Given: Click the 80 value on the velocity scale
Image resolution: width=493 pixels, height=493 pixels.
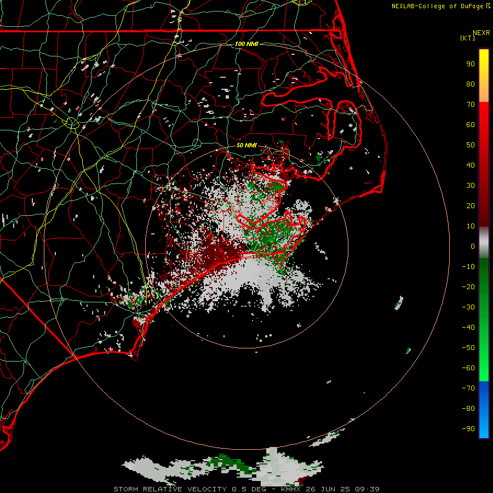Looking at the screenshot, I should pyautogui.click(x=471, y=84).
